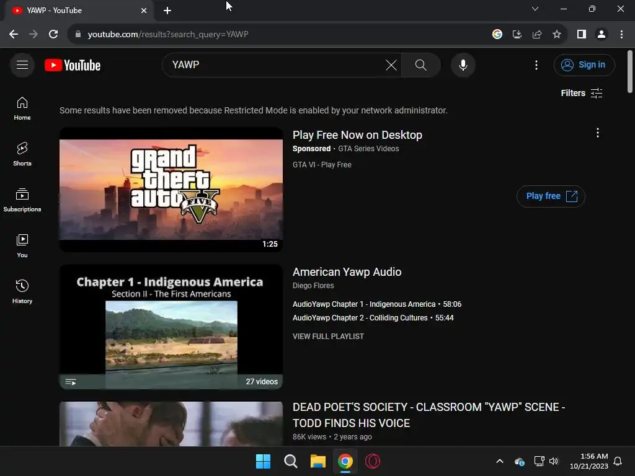View site information lock icon
The image size is (635, 476).
(78, 34)
